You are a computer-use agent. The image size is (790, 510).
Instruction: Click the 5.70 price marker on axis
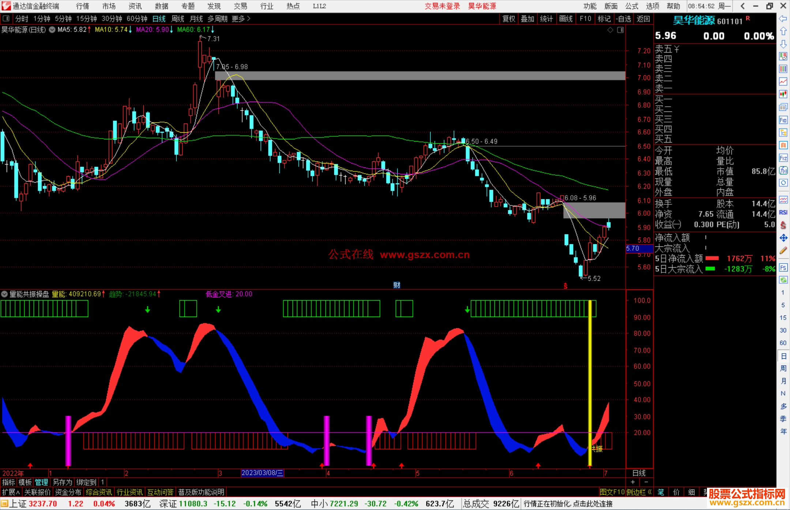click(x=639, y=249)
